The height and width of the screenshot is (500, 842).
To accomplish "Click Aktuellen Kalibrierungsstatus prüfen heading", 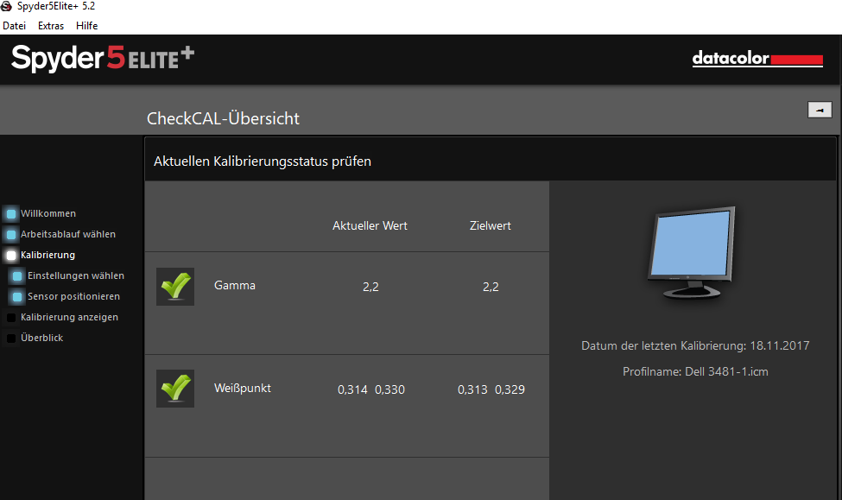I will (x=262, y=161).
